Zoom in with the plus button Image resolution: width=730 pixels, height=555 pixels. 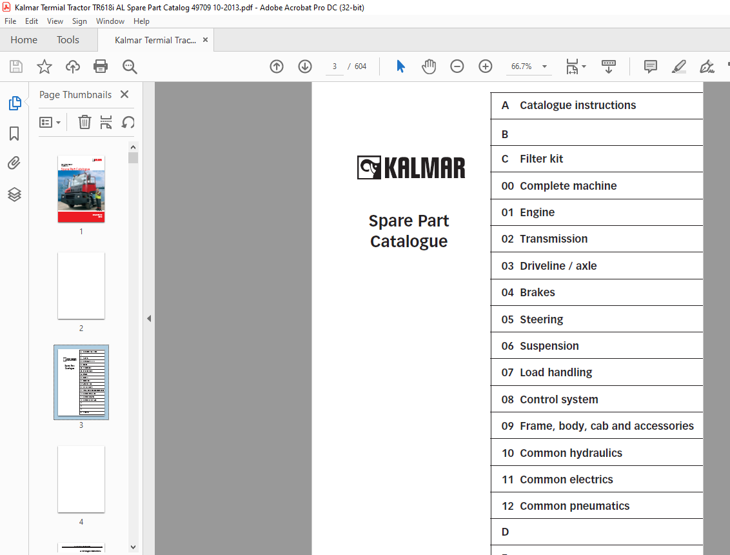click(486, 66)
